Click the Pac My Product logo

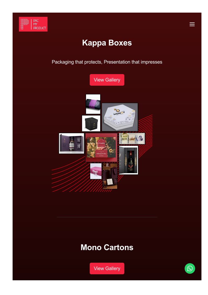33,24
